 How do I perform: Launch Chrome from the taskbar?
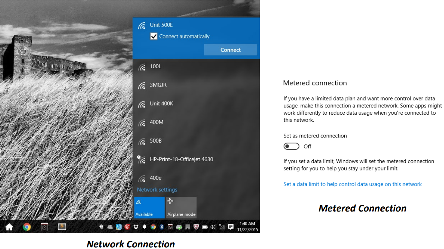27,227
